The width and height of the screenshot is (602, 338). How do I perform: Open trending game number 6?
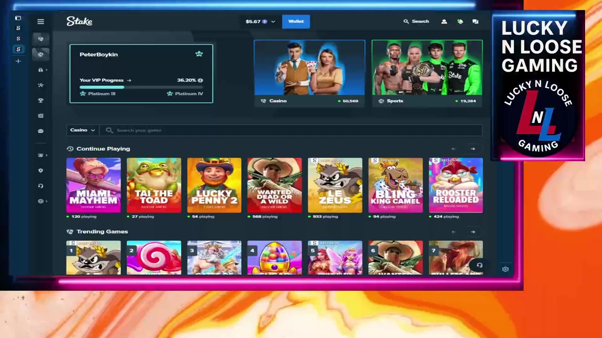[x=396, y=258]
